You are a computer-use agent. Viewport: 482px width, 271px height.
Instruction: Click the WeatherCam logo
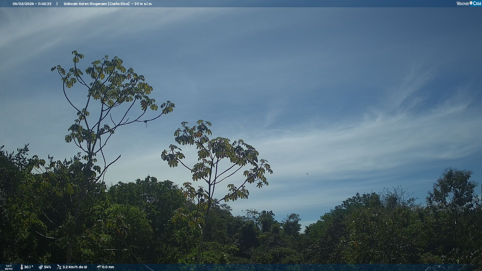click(468, 4)
